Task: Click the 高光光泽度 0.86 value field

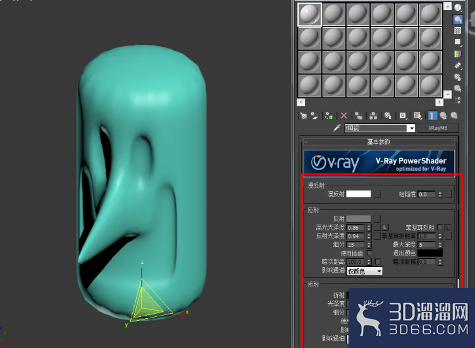Action: pyautogui.click(x=356, y=227)
